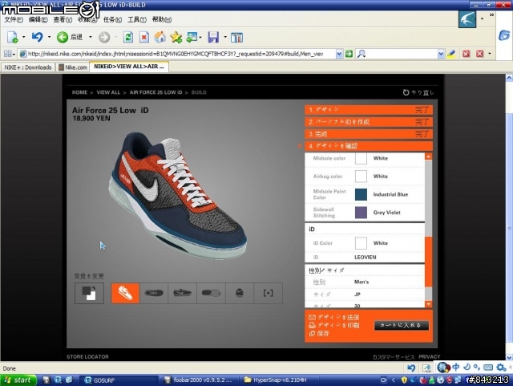Viewport: 513px width, 386px height.
Task: Open the search box dropdown arrow
Action: (x=441, y=54)
